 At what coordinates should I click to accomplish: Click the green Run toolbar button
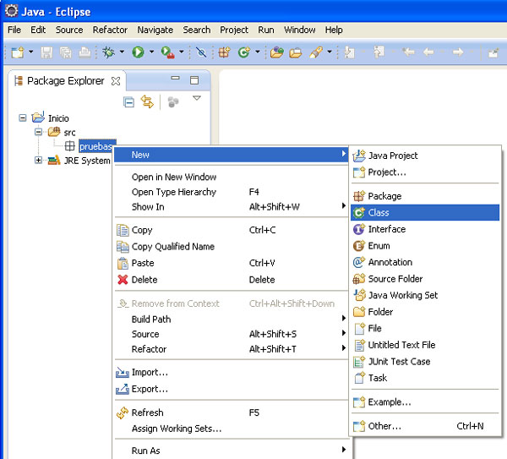[x=138, y=52]
